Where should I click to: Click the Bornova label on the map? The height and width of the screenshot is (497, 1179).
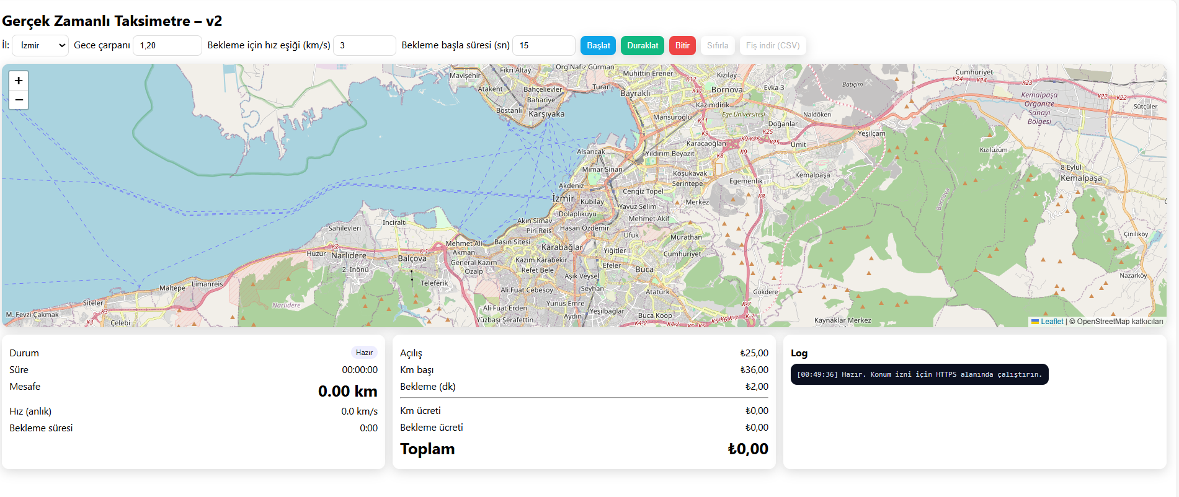(727, 90)
